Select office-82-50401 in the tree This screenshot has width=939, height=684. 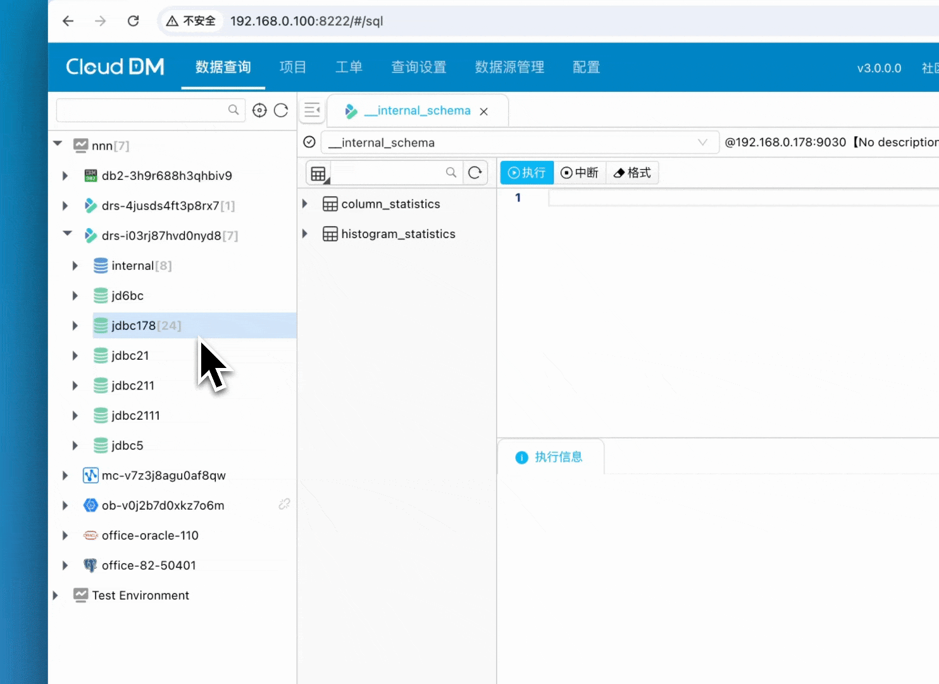click(x=149, y=566)
